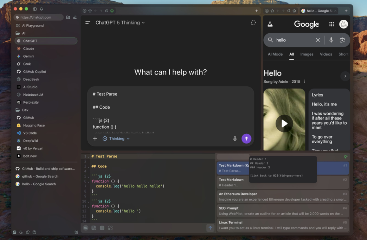Select ChatGPT in the sidebar

pos(46,41)
